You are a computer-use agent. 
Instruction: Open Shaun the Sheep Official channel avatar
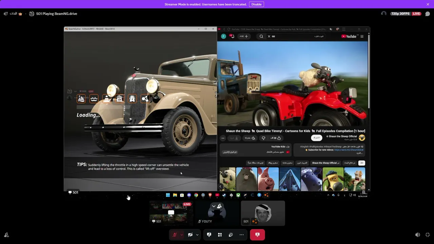(x=362, y=138)
